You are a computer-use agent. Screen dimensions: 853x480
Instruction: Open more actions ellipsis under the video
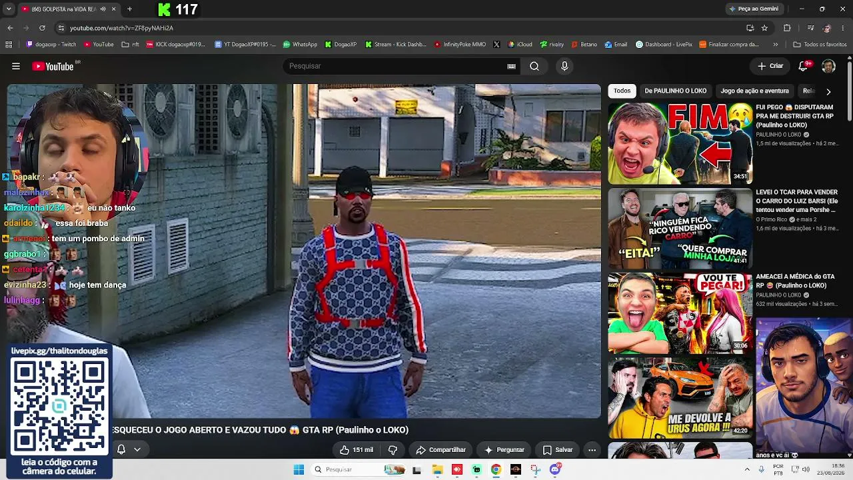592,450
